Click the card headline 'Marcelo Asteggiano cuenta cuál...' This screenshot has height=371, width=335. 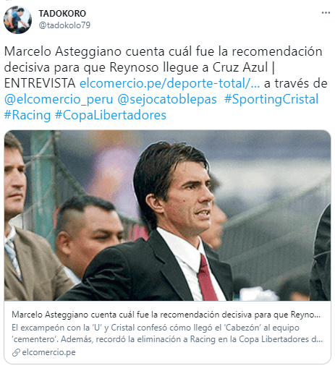(x=166, y=315)
